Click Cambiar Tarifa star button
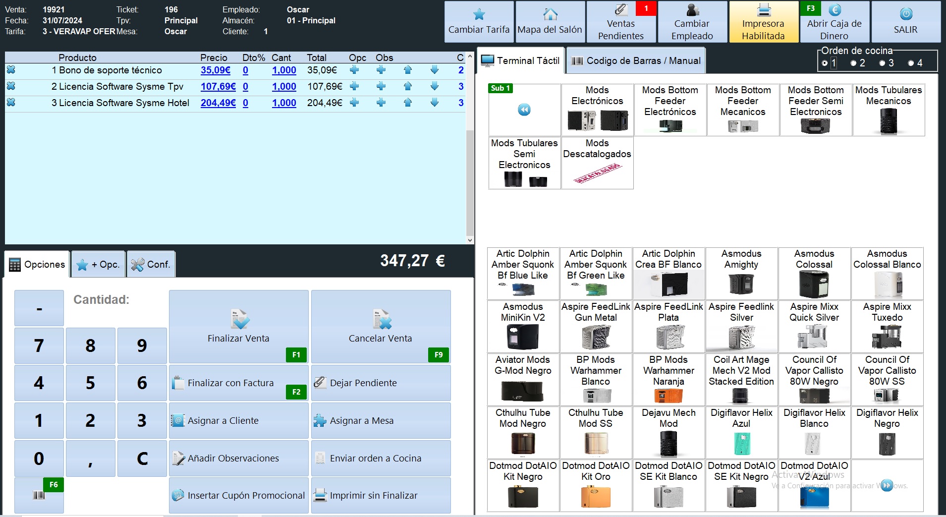This screenshot has width=946, height=517. coord(479,22)
